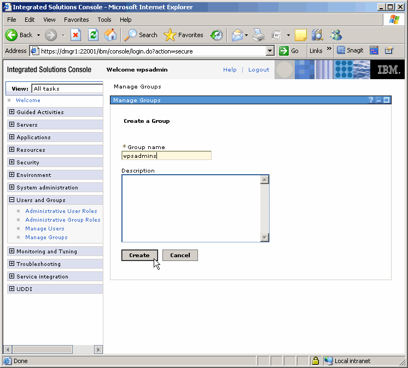Screen dimensions: 408x368
Task: Expand the Guided Activities section
Action: (11, 112)
